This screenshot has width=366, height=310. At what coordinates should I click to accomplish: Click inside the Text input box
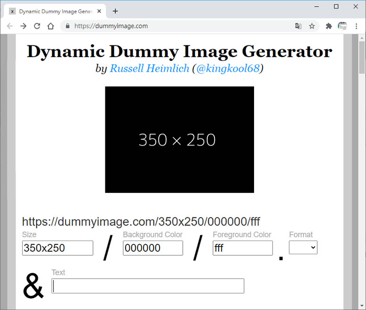click(x=148, y=286)
